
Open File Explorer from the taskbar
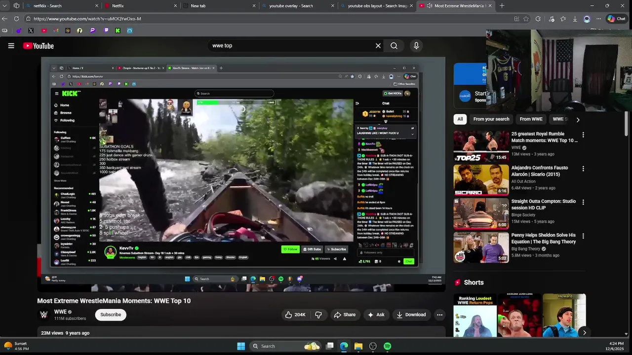coord(358,346)
